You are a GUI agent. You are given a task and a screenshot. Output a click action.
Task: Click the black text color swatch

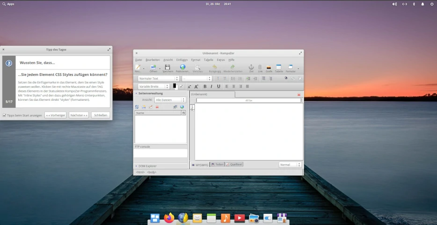click(x=175, y=86)
